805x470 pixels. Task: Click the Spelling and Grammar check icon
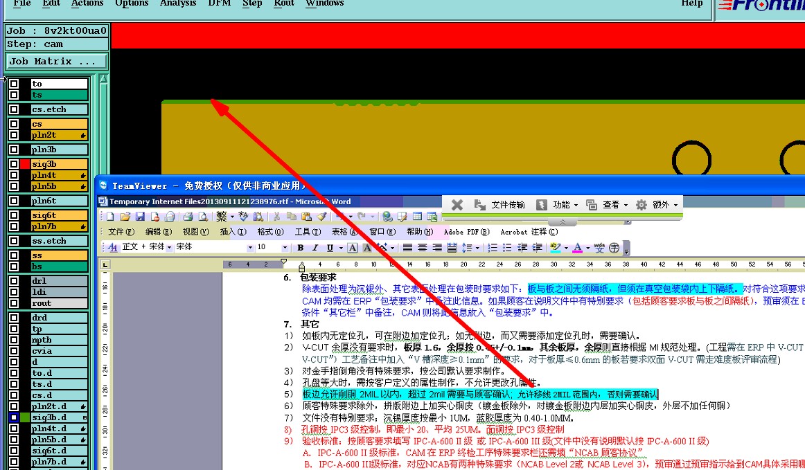coord(243,217)
